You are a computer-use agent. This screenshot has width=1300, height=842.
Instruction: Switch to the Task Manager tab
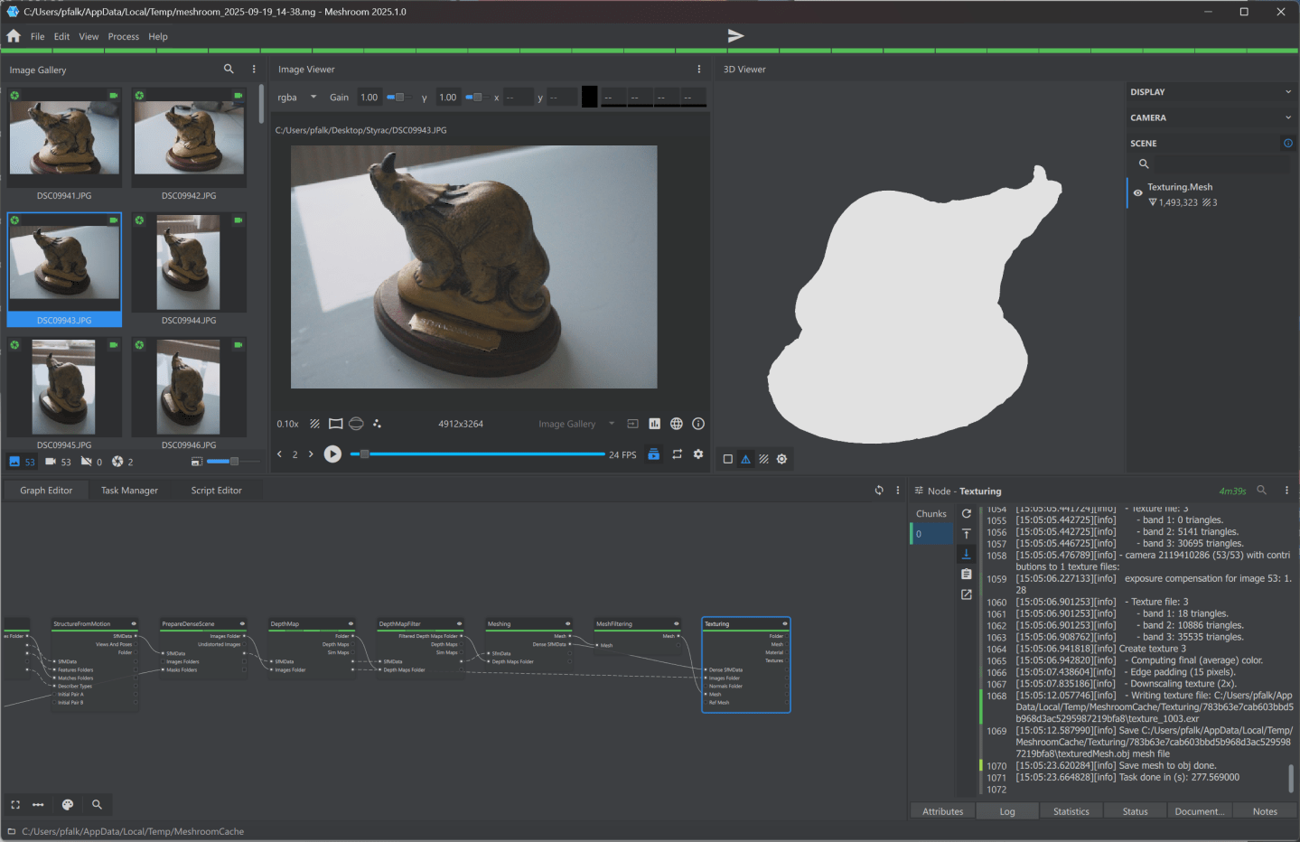pos(129,490)
